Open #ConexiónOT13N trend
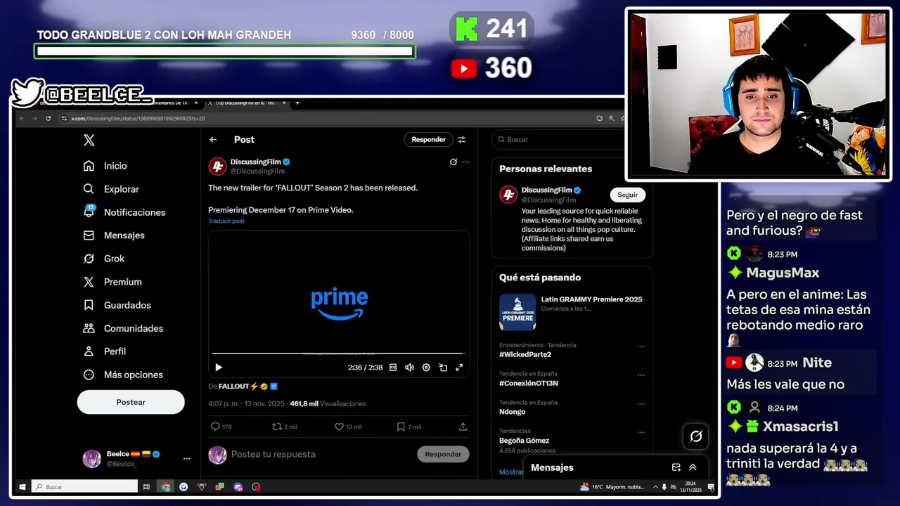 coord(529,383)
